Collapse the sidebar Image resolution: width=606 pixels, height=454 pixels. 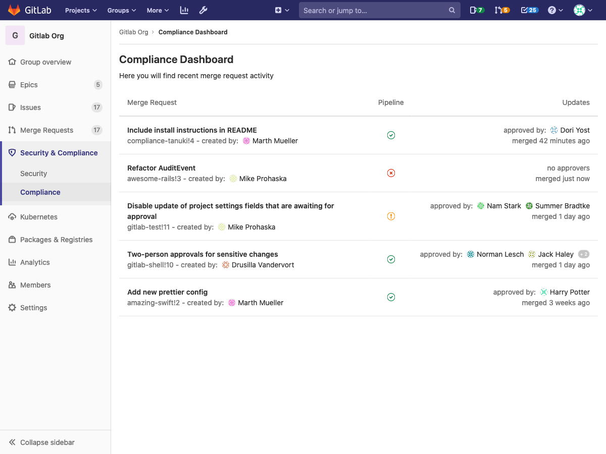pyautogui.click(x=56, y=442)
